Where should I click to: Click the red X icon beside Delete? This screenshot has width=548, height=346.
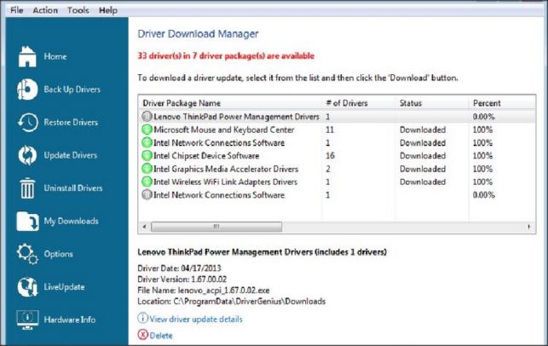click(142, 335)
